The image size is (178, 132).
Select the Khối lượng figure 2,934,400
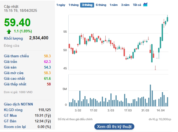(39, 38)
